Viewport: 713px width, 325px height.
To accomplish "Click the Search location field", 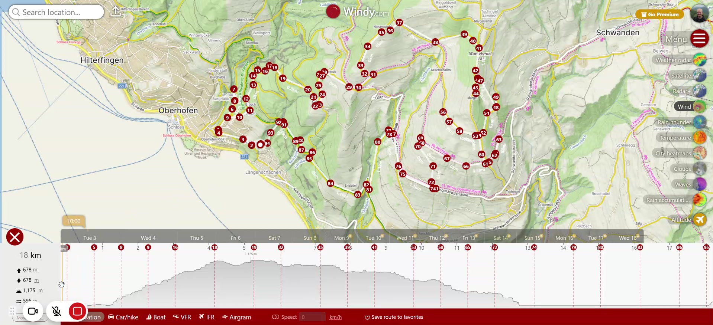I will [x=57, y=12].
